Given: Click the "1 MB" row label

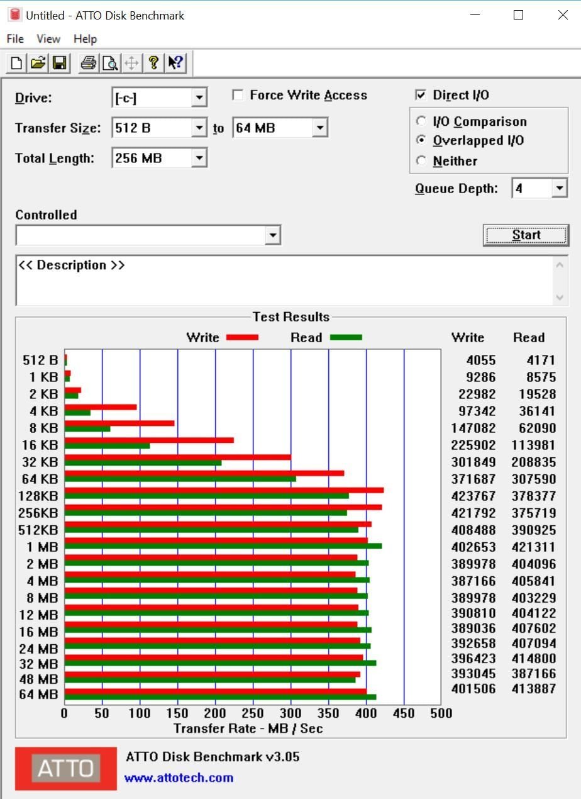Looking at the screenshot, I should [x=43, y=547].
